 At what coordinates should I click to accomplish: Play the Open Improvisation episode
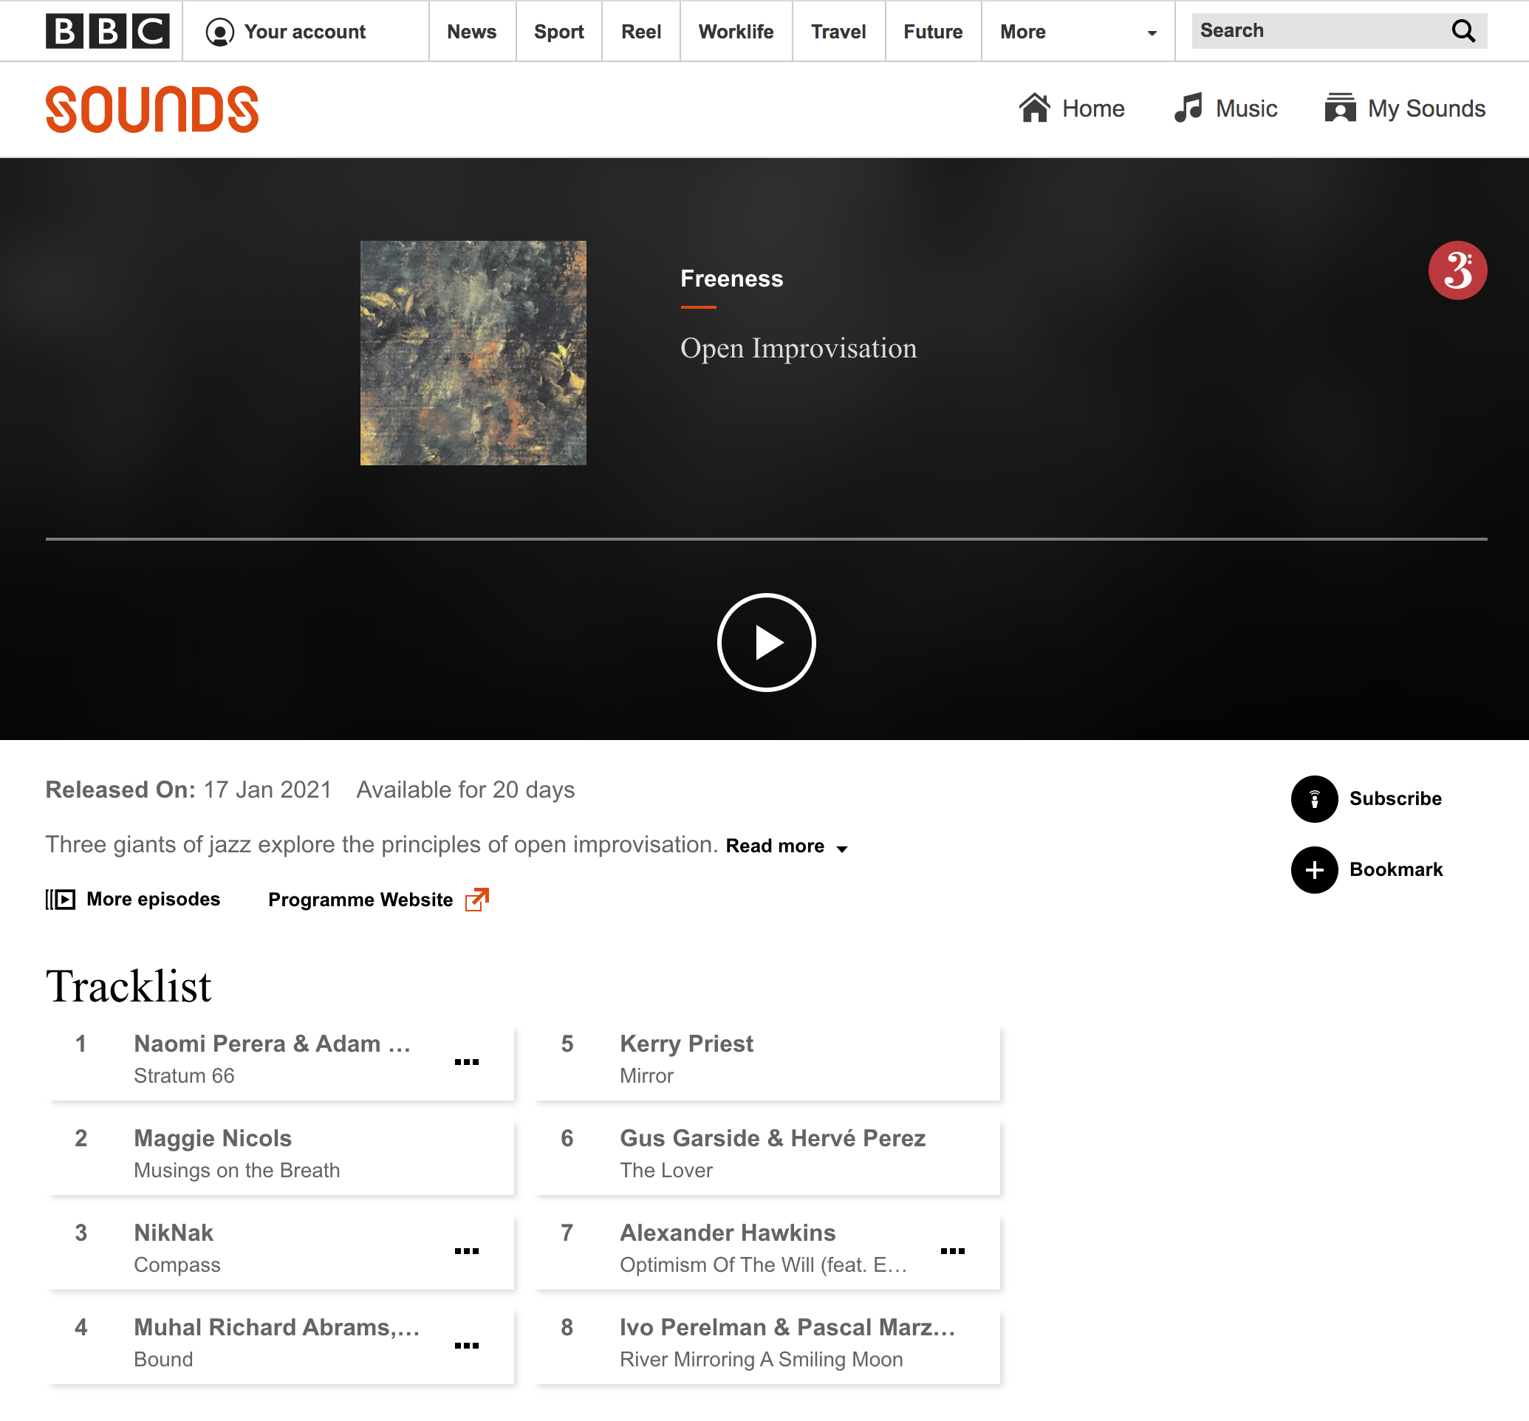(x=766, y=642)
